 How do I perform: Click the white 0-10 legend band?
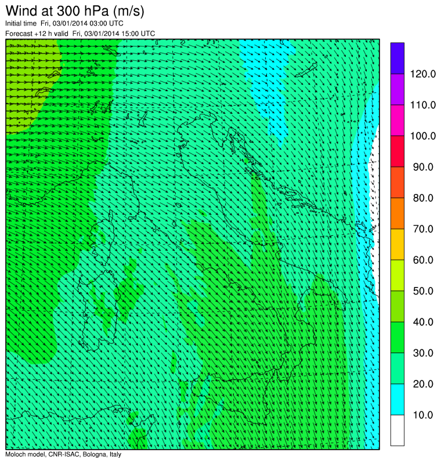click(397, 430)
